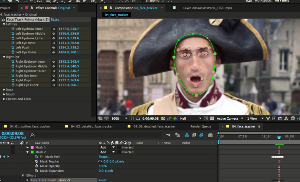Screen dimensions: 300x182
Task: Open the Composition Mini-Flowchart in timeline
Action: pos(168,135)
